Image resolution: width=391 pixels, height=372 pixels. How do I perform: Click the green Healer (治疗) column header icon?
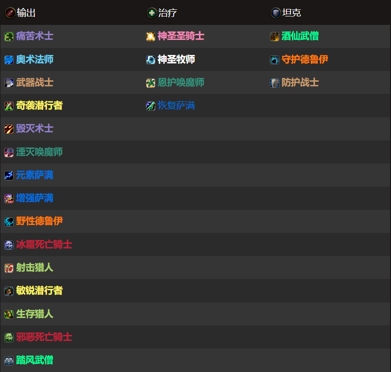151,13
